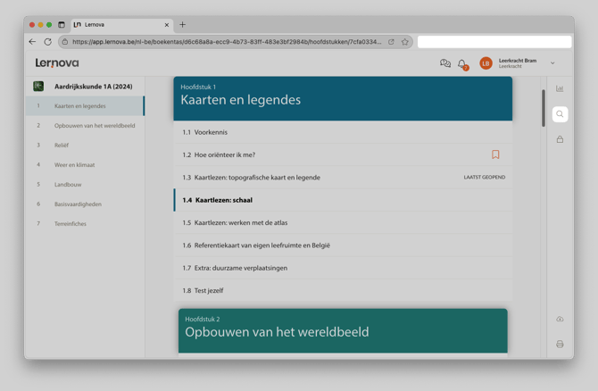Screen dimensions: 598x391
Task: Click the search magnifier in right sidebar
Action: 560,114
